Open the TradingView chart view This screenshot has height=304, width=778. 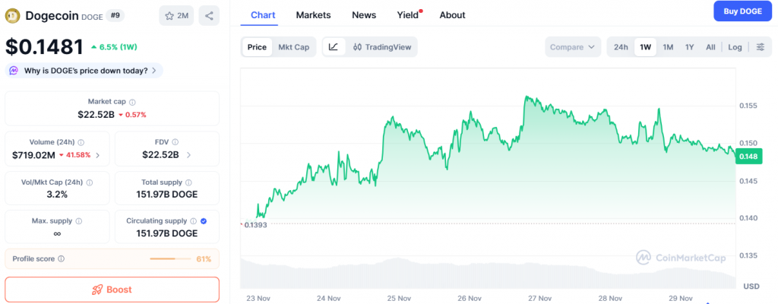381,47
